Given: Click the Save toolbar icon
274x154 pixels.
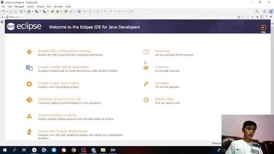Looking at the screenshot, I should click(11, 12).
